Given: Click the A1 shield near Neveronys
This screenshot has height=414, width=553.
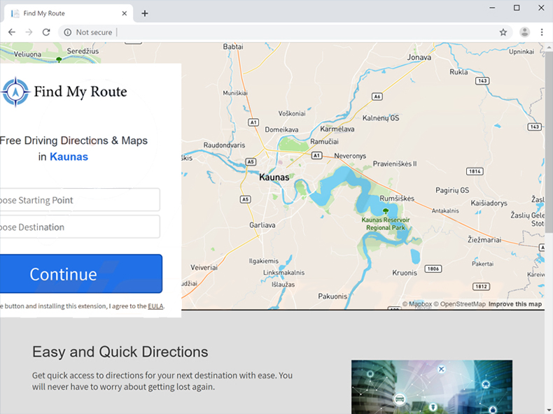Looking at the screenshot, I should (316, 155).
